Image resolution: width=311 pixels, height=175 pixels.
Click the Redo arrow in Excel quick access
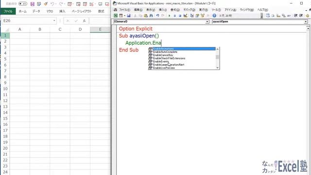click(61, 4)
